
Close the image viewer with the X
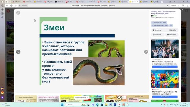tap(183, 9)
